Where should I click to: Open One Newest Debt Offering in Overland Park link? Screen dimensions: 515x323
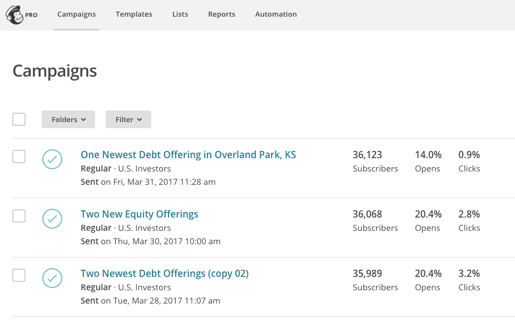pyautogui.click(x=188, y=155)
